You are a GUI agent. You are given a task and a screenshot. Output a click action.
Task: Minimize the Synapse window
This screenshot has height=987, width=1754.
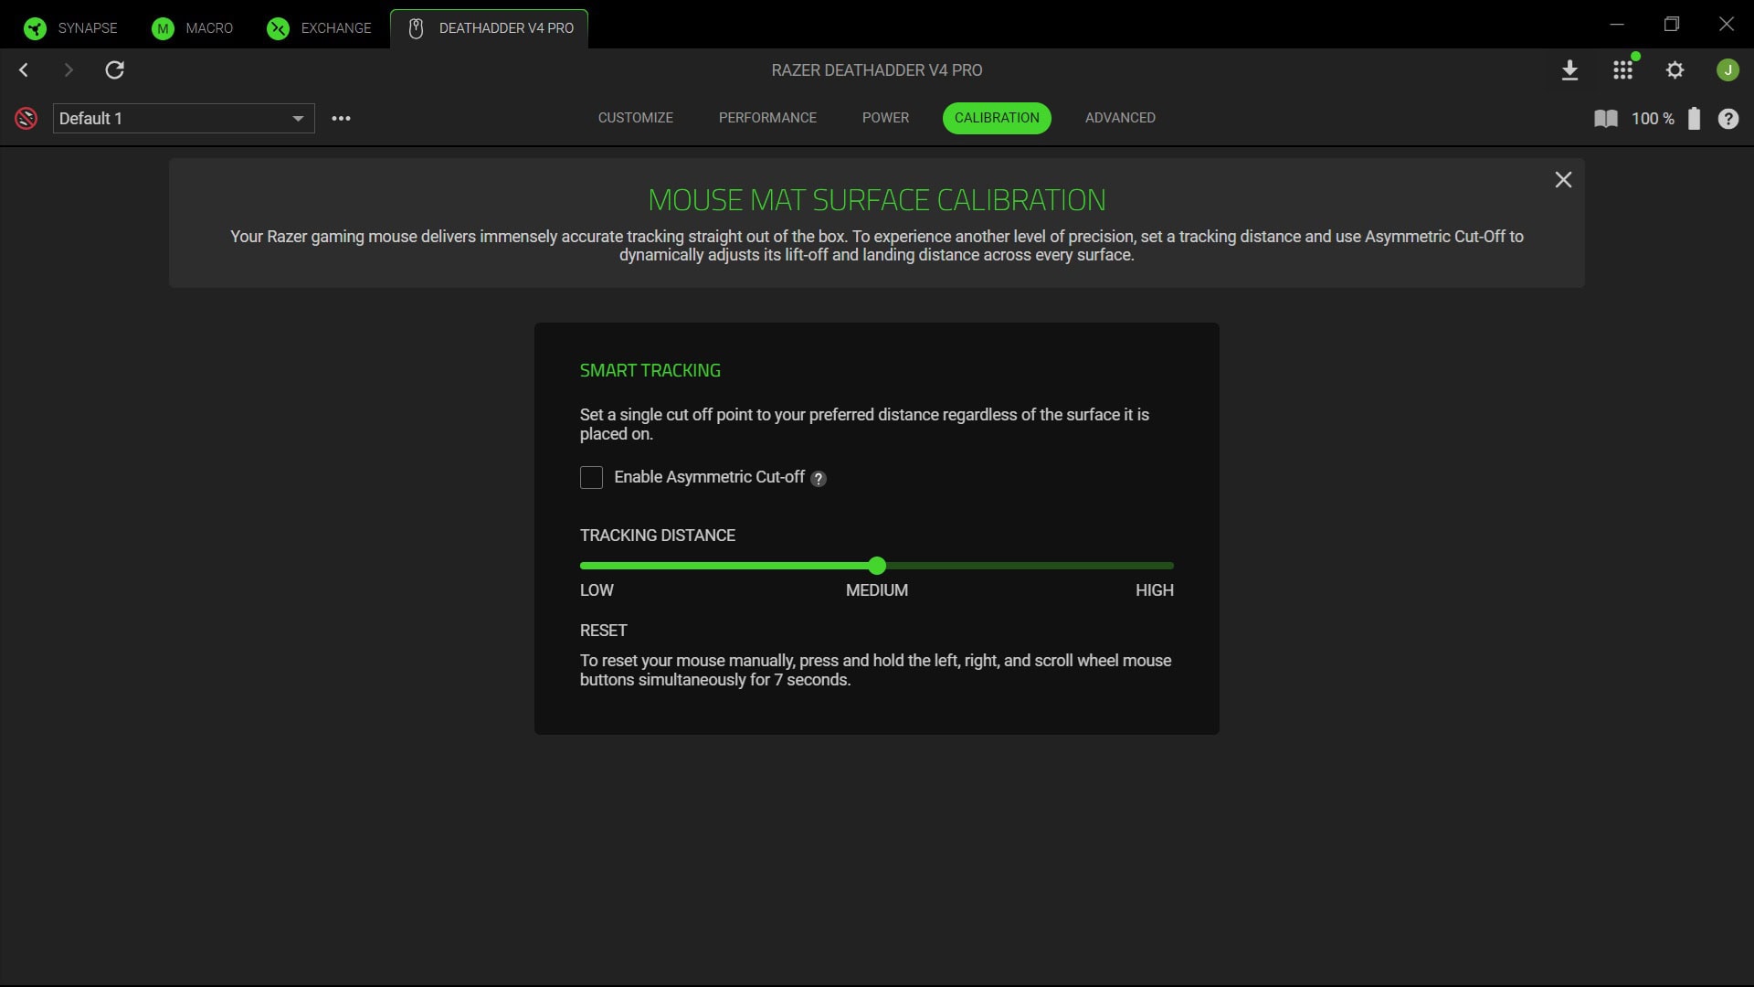(x=1617, y=25)
